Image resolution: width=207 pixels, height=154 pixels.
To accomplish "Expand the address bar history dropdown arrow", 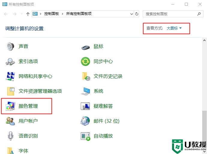I will coord(131,14).
